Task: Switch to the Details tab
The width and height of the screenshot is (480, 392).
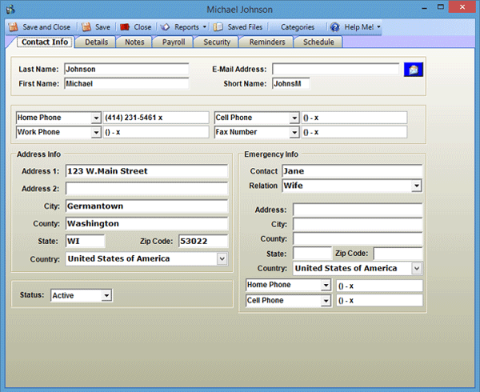Action: pyautogui.click(x=97, y=42)
